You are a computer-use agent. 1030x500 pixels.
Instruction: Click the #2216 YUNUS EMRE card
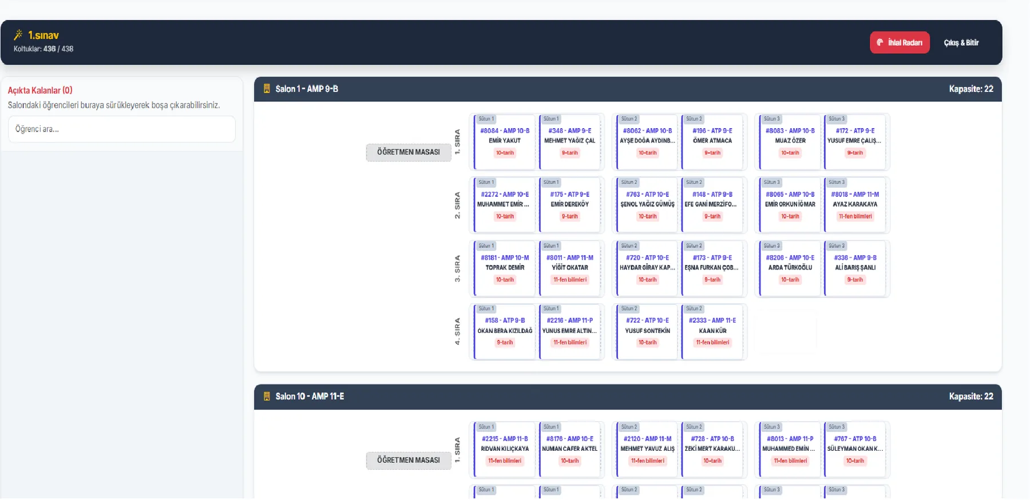click(x=570, y=332)
